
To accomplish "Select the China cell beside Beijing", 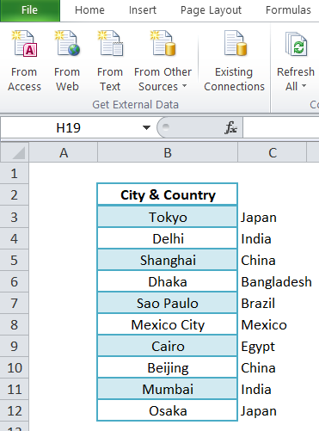I will point(273,367).
